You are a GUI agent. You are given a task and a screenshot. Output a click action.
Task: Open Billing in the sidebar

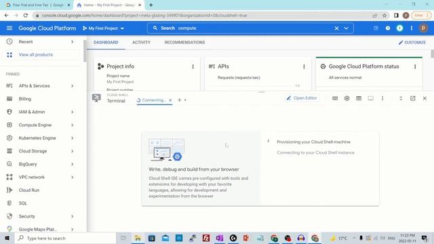coord(25,99)
